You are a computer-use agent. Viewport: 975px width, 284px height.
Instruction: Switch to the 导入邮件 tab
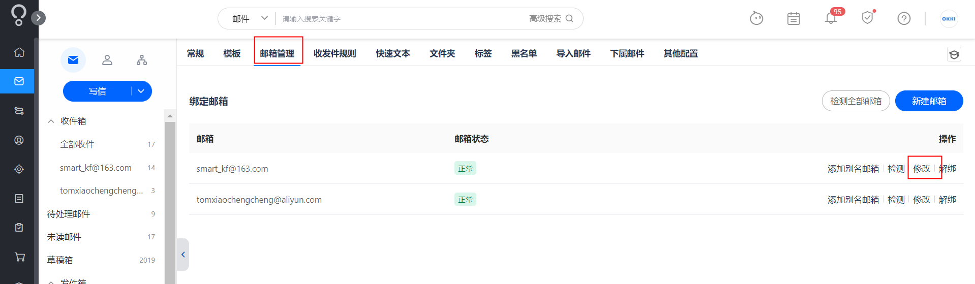click(573, 53)
